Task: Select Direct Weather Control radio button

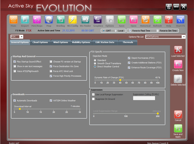Action: tap(95, 66)
